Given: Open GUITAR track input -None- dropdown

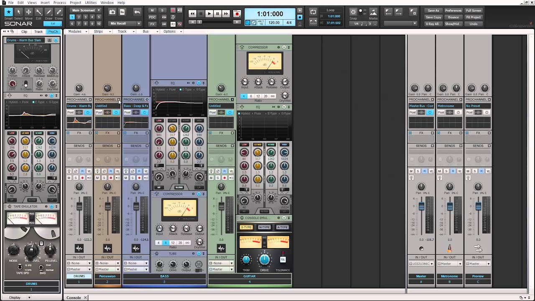Looking at the screenshot, I should pos(221,263).
